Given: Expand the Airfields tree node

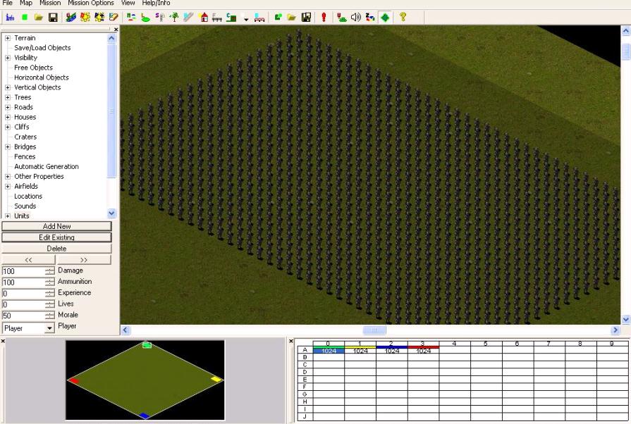Looking at the screenshot, I should [8, 187].
